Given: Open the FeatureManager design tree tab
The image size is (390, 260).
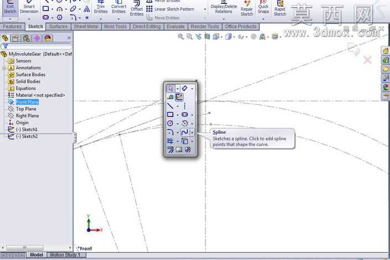Looking at the screenshot, I should tap(5, 38).
